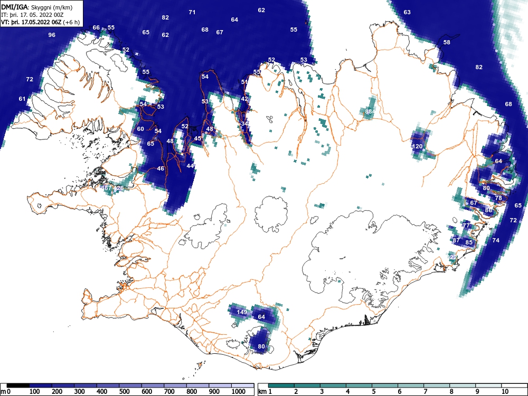Click the visibility value 78 in the Eastfjords
528x396 pixels.
click(498, 198)
